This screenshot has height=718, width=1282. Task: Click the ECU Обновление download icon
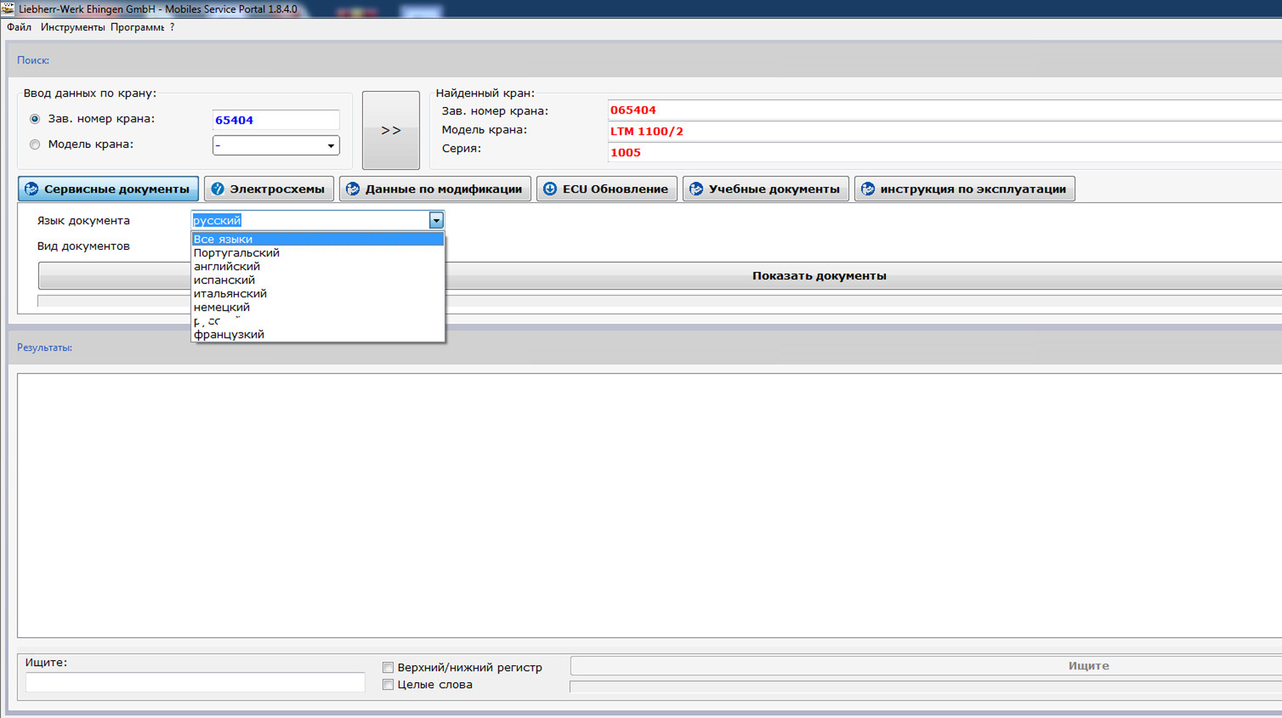[x=550, y=189]
